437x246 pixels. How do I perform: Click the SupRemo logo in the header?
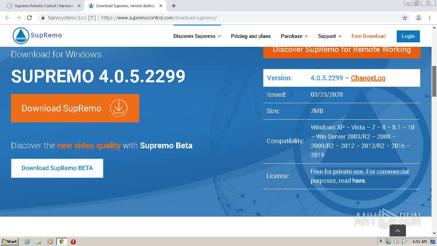coord(37,36)
